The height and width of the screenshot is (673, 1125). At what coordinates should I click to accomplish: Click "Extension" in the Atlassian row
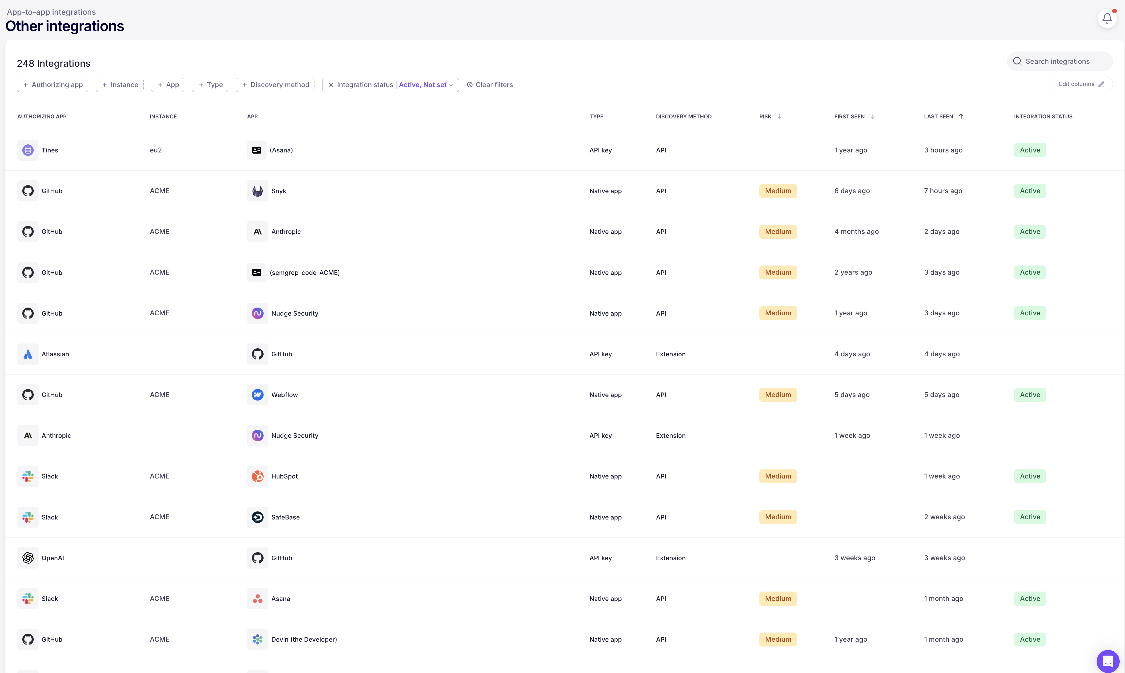(x=670, y=354)
